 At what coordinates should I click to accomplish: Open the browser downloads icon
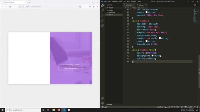coord(94,7)
